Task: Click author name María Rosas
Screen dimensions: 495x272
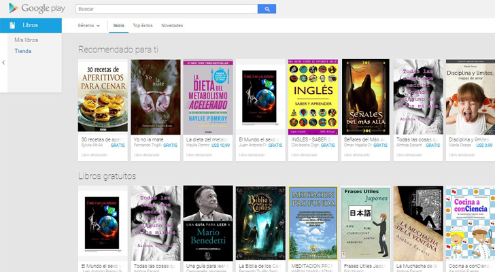Action: tap(460, 145)
